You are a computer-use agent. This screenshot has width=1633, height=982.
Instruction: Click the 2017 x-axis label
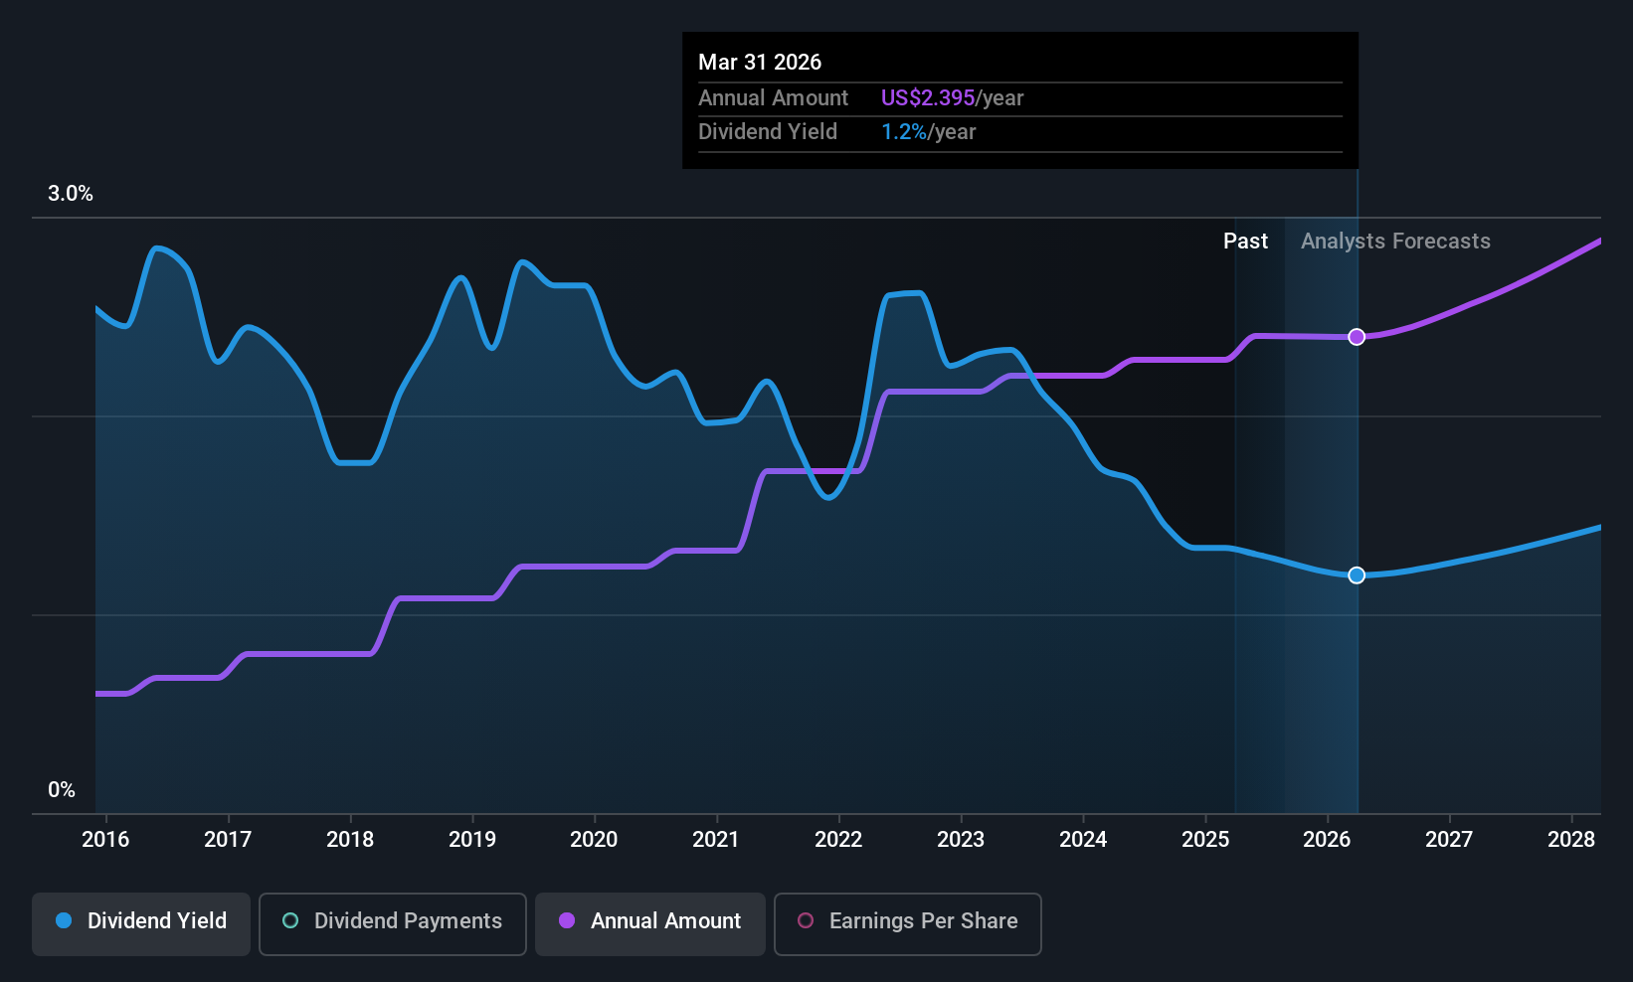[x=228, y=840]
